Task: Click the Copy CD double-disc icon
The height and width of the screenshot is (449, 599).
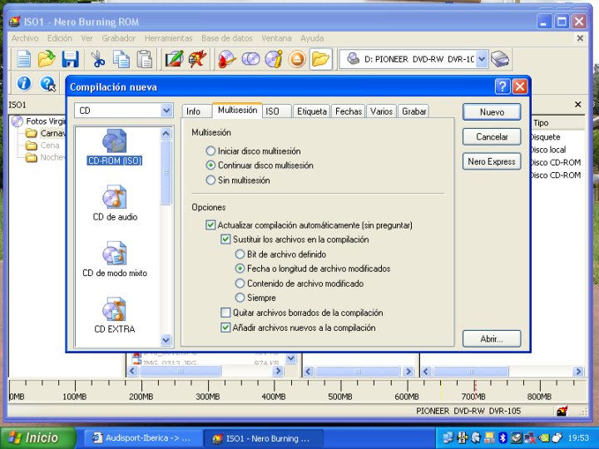Action: [x=250, y=60]
